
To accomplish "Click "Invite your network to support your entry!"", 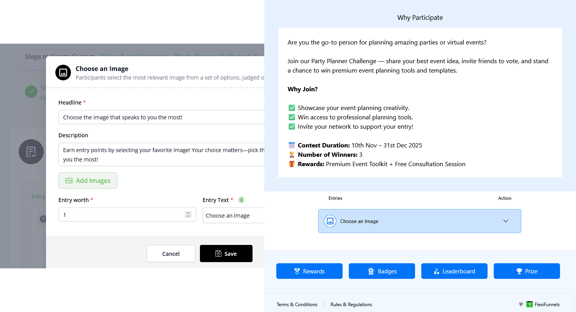I will [x=355, y=126].
